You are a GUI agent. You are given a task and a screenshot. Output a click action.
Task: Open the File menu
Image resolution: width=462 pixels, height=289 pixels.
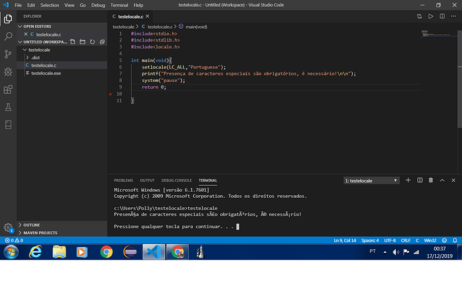[18, 5]
